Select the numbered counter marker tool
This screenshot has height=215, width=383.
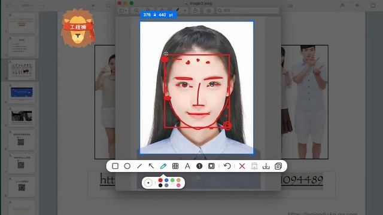[x=199, y=166]
